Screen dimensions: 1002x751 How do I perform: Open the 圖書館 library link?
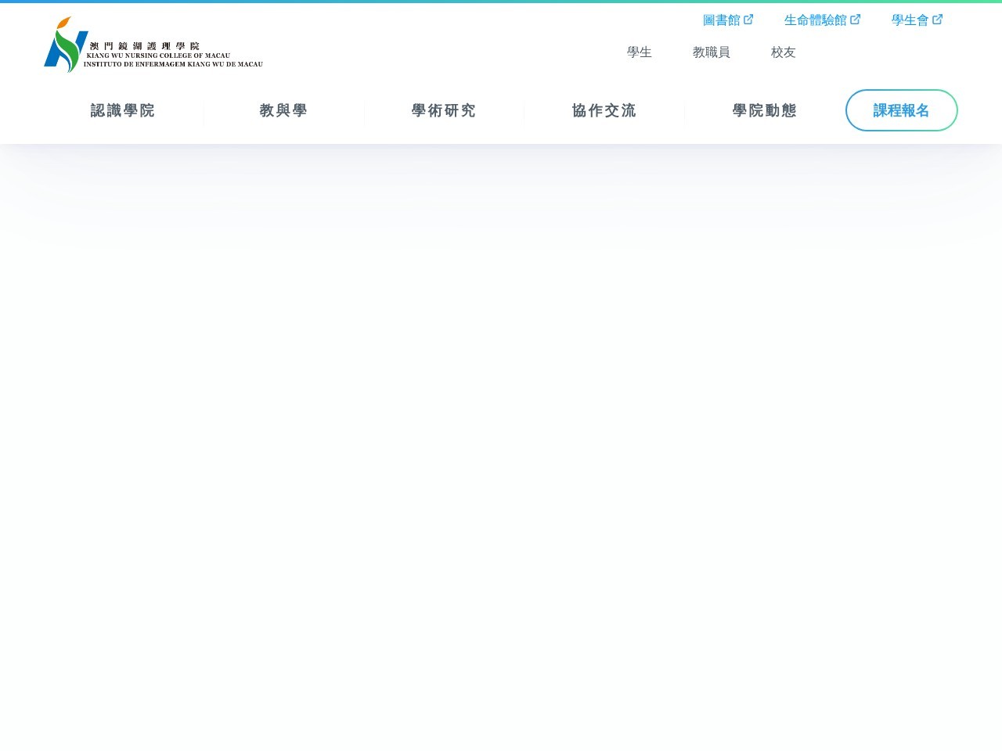(x=721, y=20)
